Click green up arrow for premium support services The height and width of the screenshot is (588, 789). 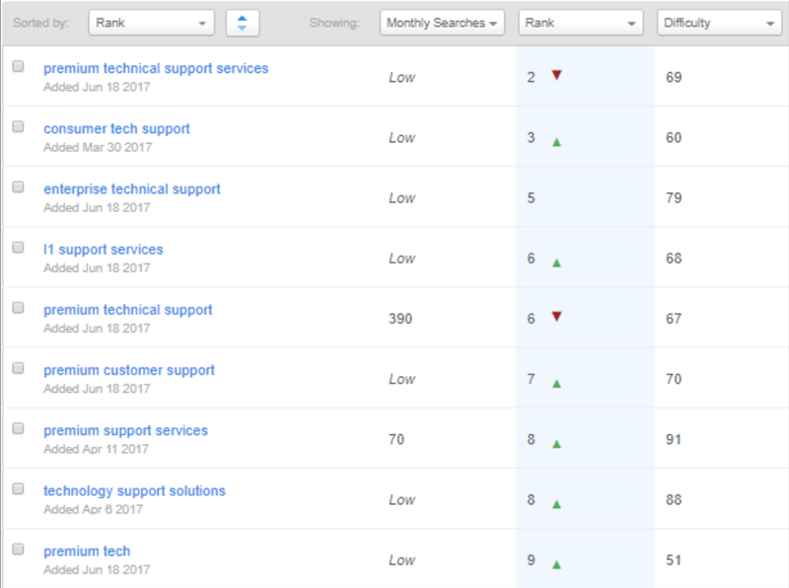[557, 444]
